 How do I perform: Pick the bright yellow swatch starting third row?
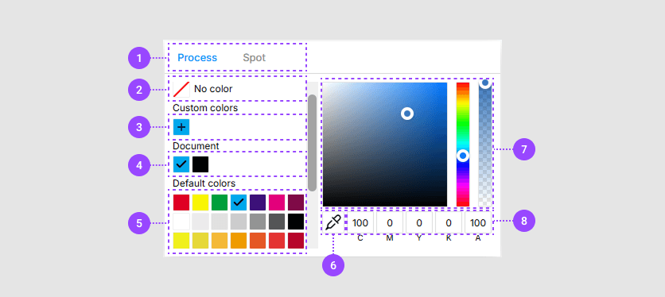181,241
